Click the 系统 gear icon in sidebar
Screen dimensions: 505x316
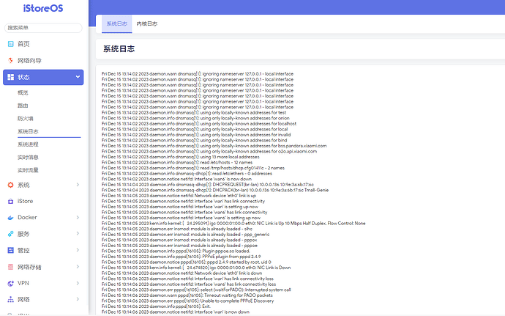click(10, 185)
